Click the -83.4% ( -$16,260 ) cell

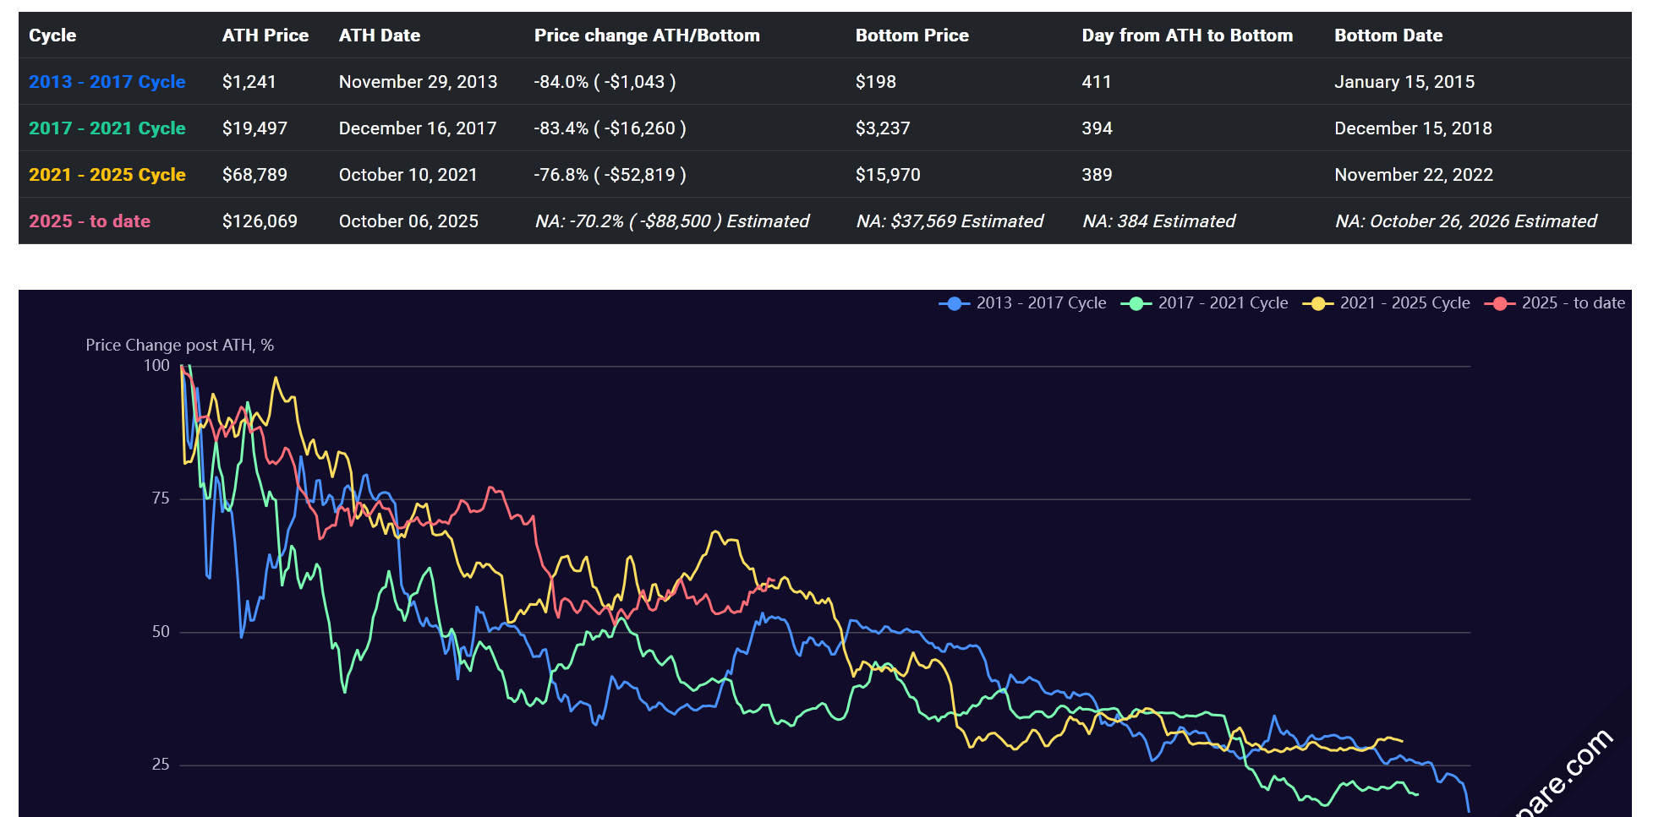(x=610, y=128)
